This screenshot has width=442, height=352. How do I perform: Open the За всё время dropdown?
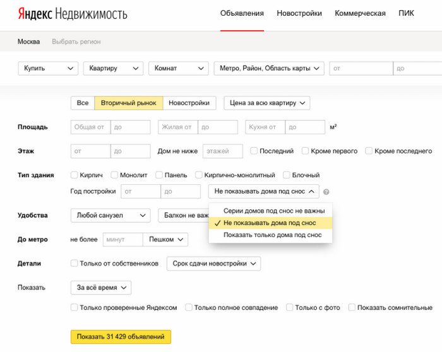[x=101, y=288]
